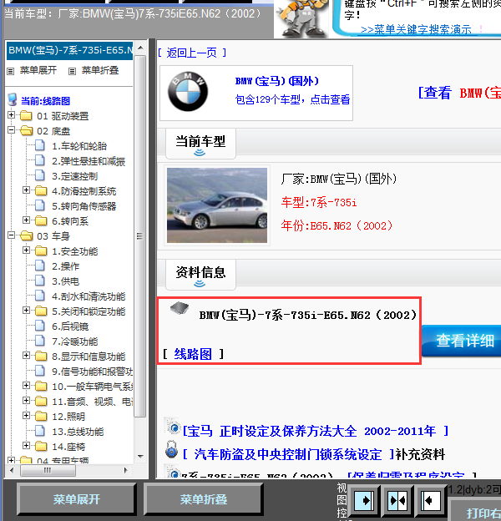Click the tree panel vertical scrollbar

[140, 236]
